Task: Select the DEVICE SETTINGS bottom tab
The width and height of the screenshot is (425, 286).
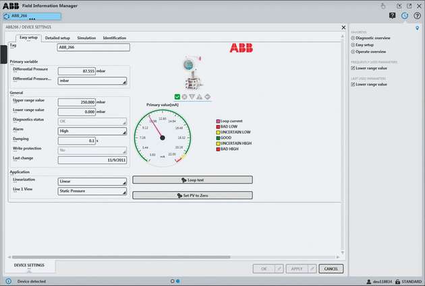Action: [29, 265]
